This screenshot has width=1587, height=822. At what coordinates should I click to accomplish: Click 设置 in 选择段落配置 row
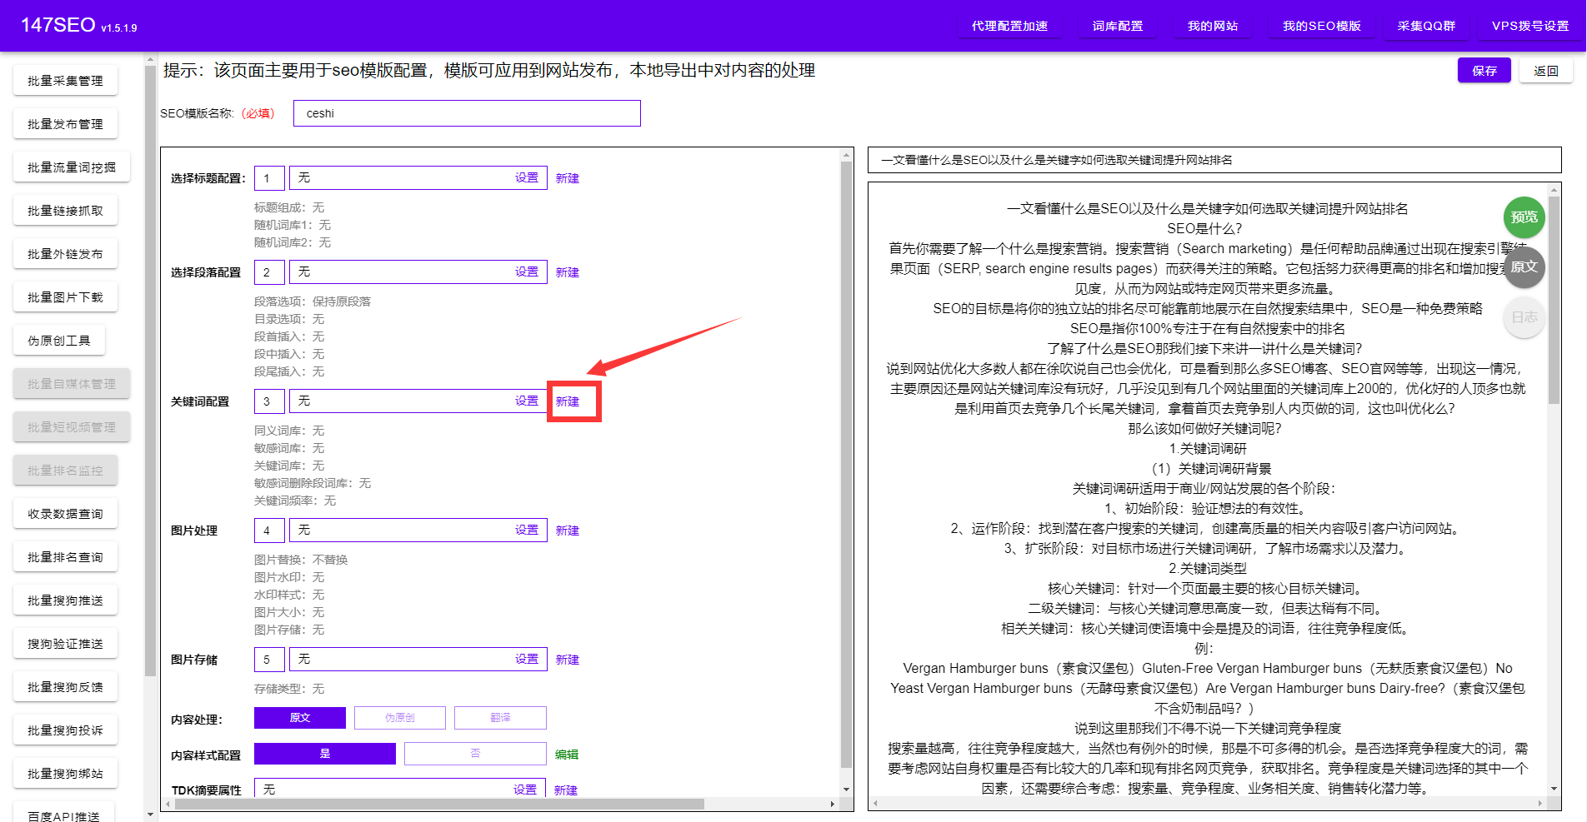coord(526,272)
